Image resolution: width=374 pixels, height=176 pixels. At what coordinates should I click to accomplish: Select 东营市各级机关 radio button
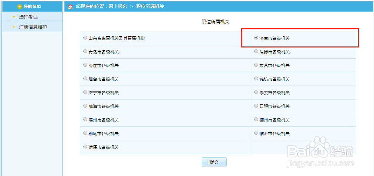[x=256, y=65]
